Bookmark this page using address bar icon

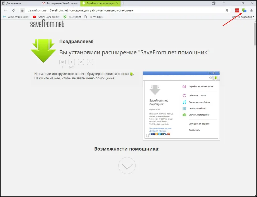[227, 10]
